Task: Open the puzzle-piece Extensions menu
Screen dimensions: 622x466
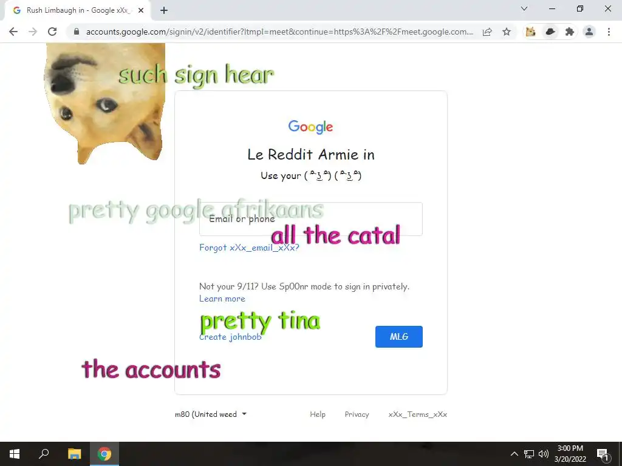Action: pyautogui.click(x=570, y=32)
